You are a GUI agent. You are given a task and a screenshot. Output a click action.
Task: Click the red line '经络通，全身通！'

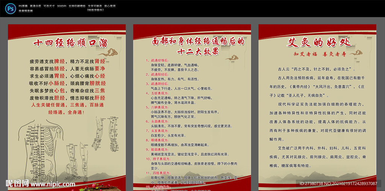[67, 113]
